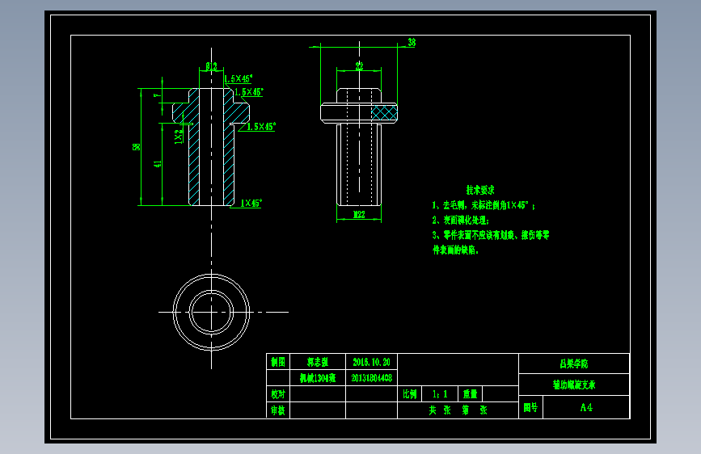The image size is (701, 454).
Task: Select the 41 height dimension text
Action: pyautogui.click(x=158, y=164)
